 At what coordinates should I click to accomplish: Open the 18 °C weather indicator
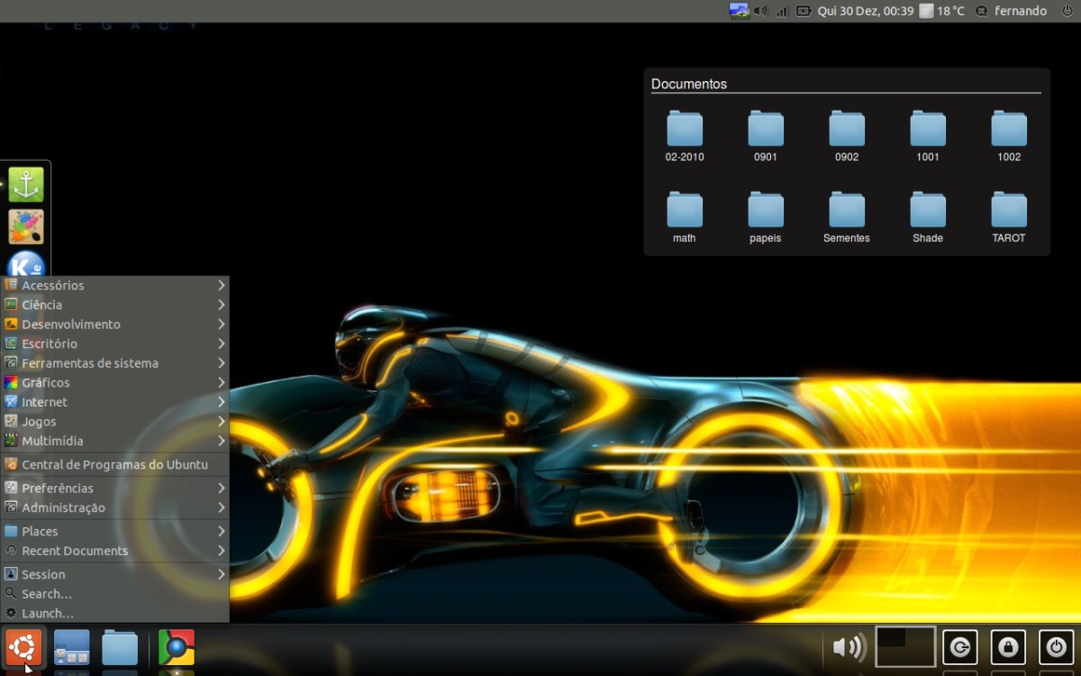[x=941, y=11]
